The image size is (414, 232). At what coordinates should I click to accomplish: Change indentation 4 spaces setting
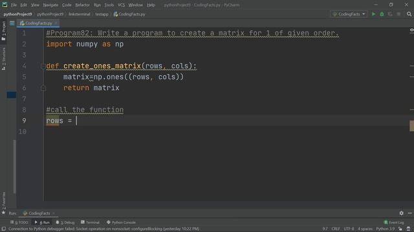pyautogui.click(x=365, y=229)
